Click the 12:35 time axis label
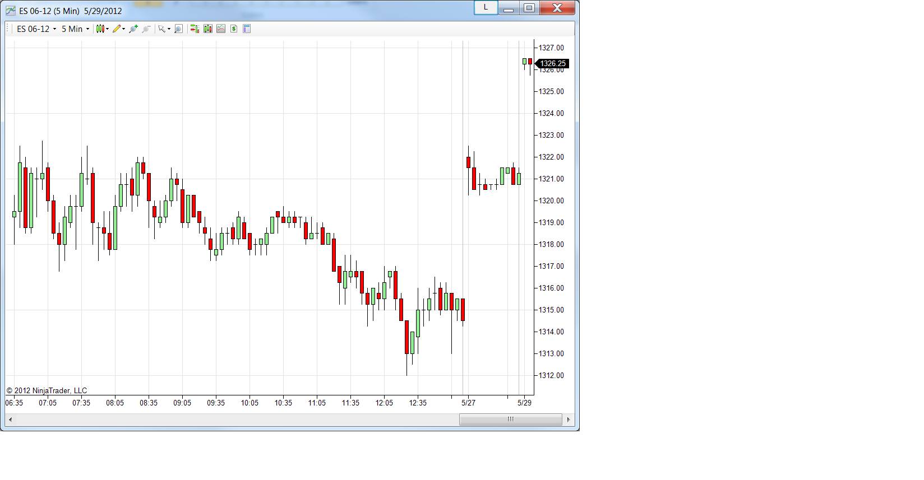This screenshot has width=924, height=480. coord(418,403)
